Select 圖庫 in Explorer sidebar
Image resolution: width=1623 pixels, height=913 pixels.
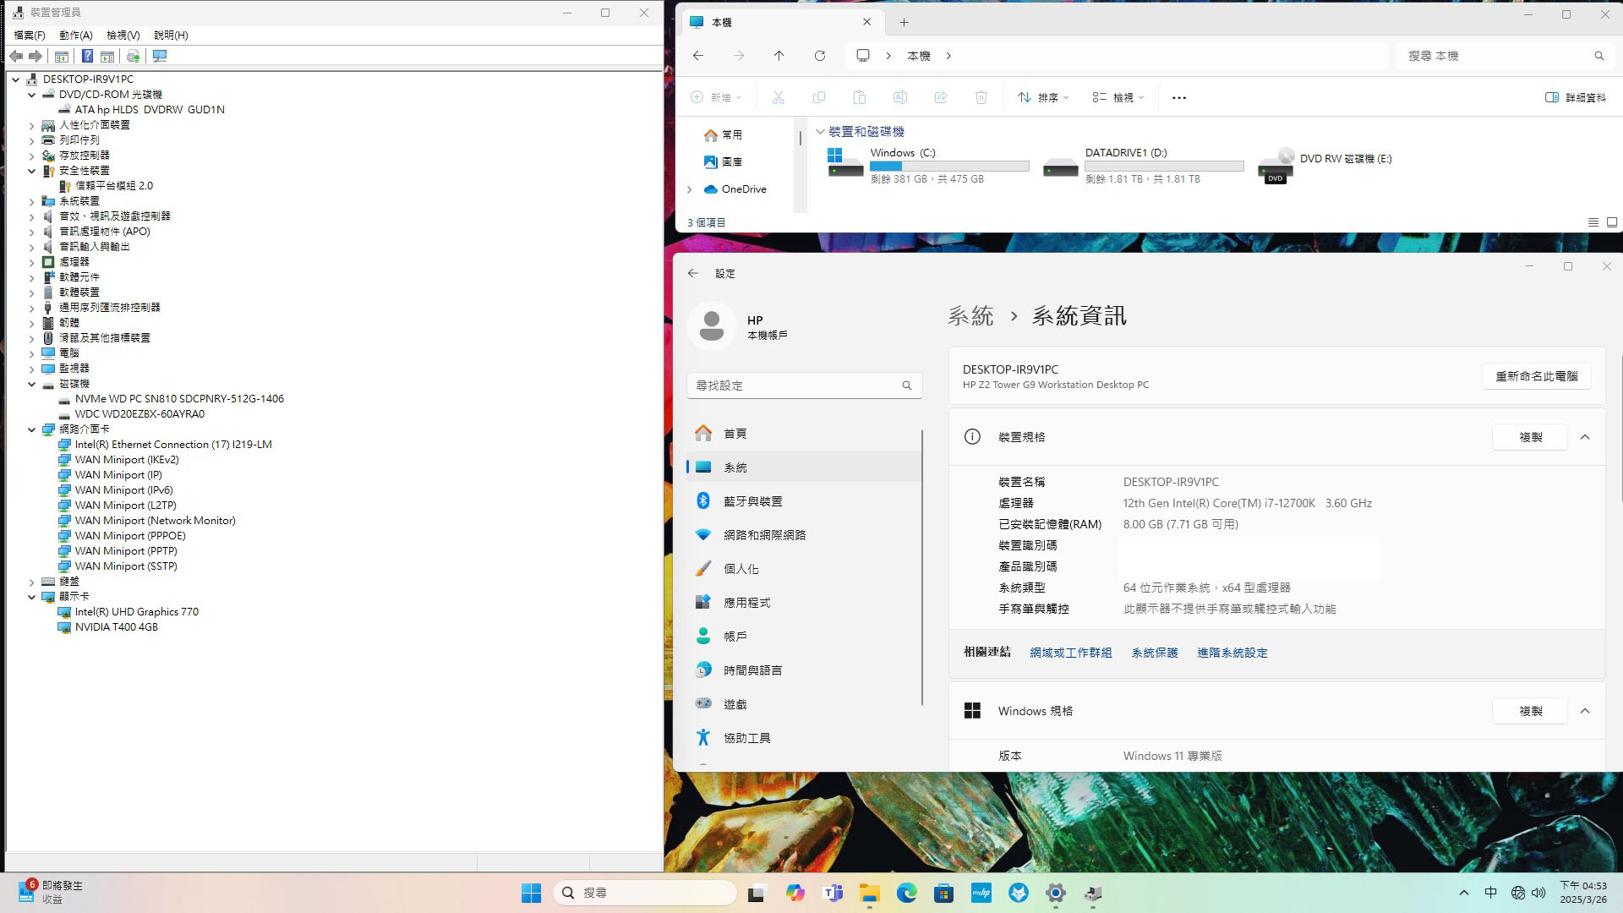pyautogui.click(x=723, y=162)
